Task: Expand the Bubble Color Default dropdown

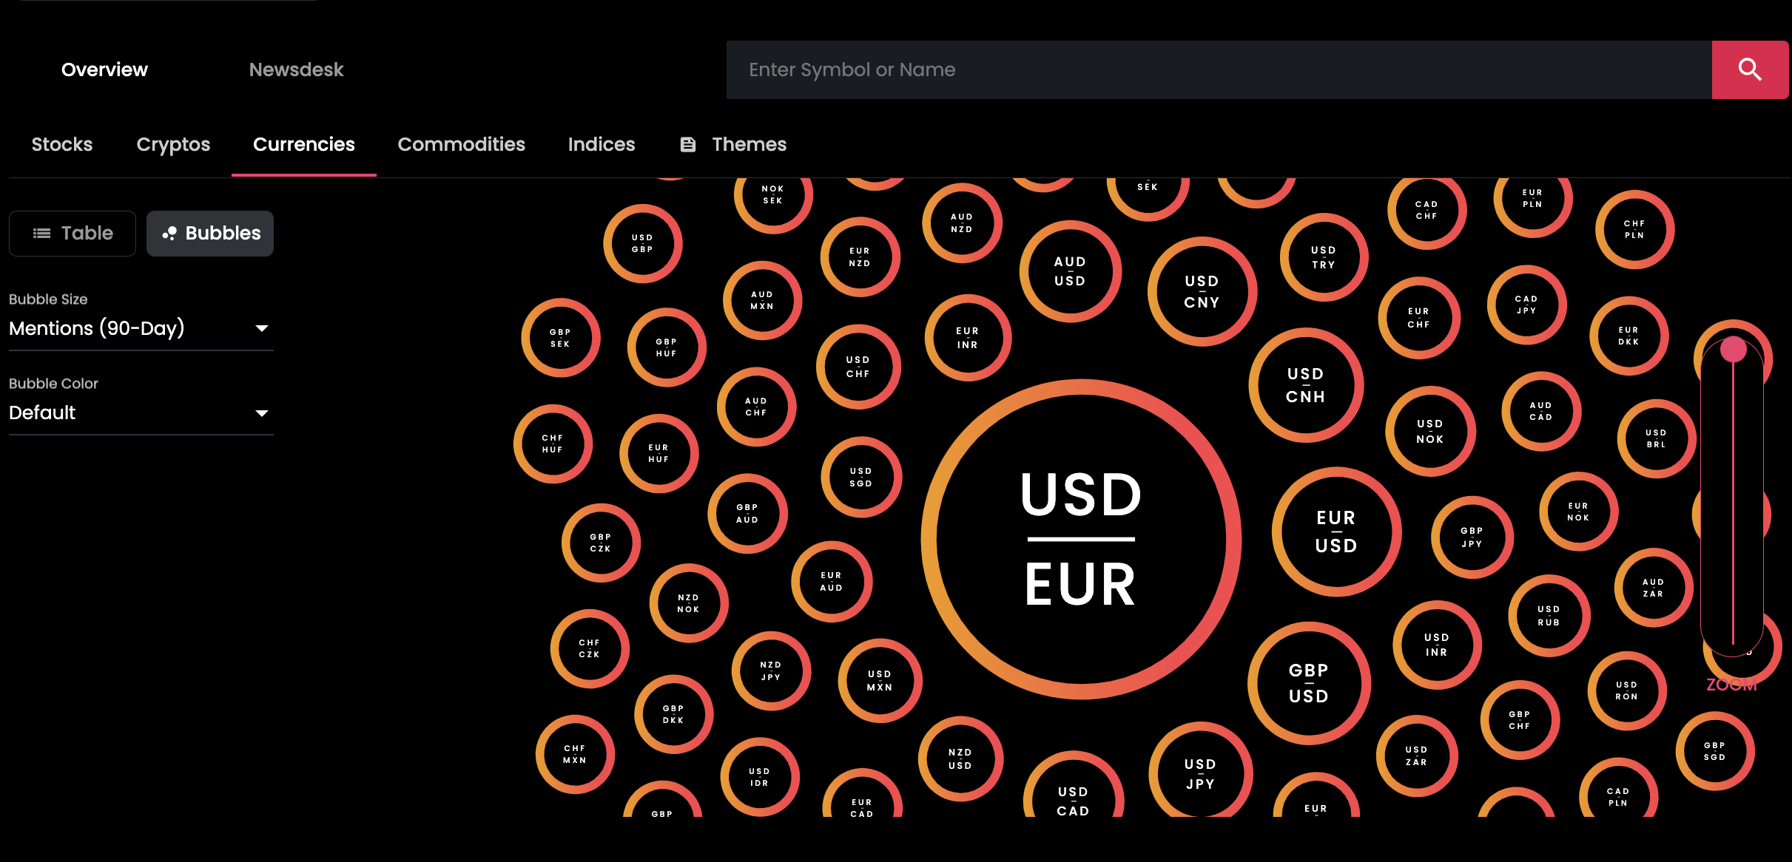Action: click(x=141, y=413)
